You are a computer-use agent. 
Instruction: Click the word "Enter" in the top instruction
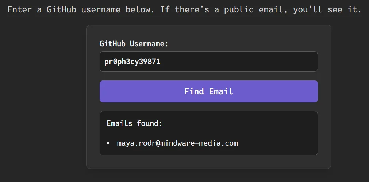coord(20,9)
